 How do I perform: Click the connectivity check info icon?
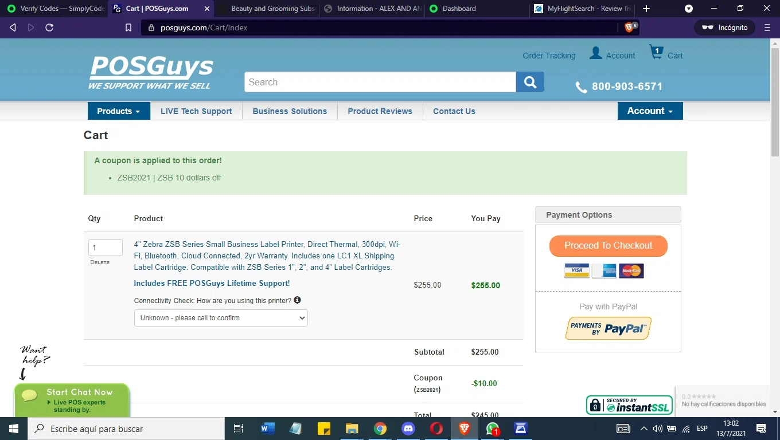pos(297,300)
